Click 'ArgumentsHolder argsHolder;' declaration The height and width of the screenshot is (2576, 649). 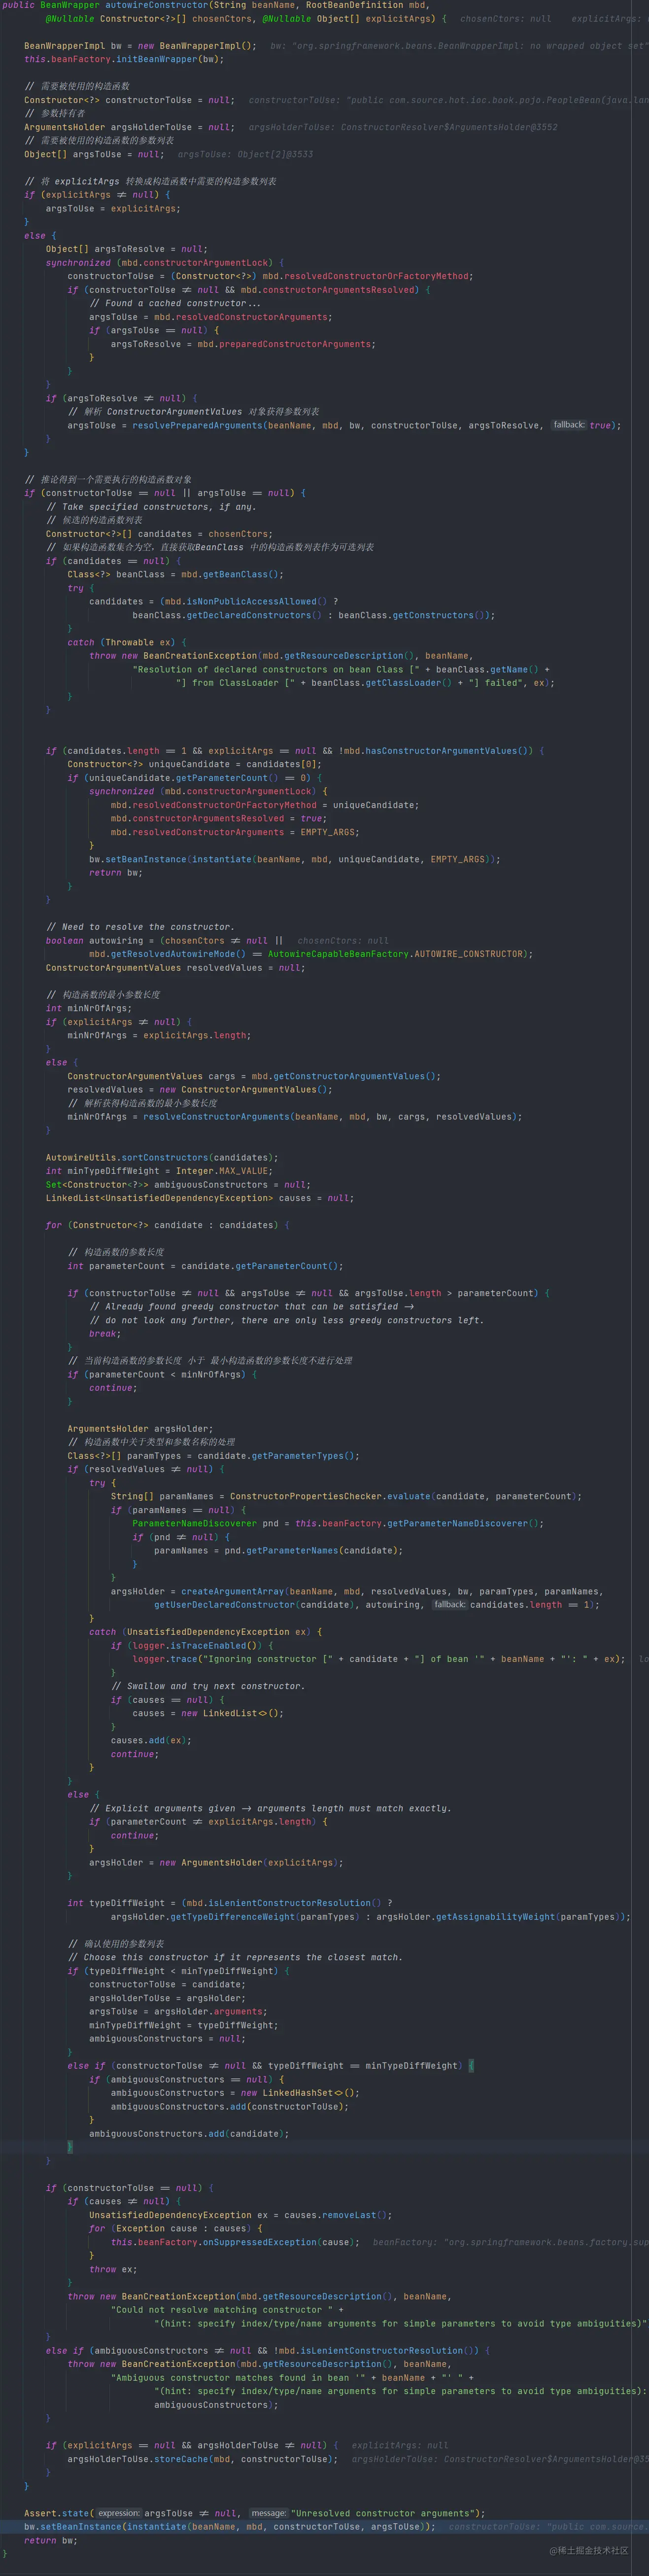tap(140, 1428)
